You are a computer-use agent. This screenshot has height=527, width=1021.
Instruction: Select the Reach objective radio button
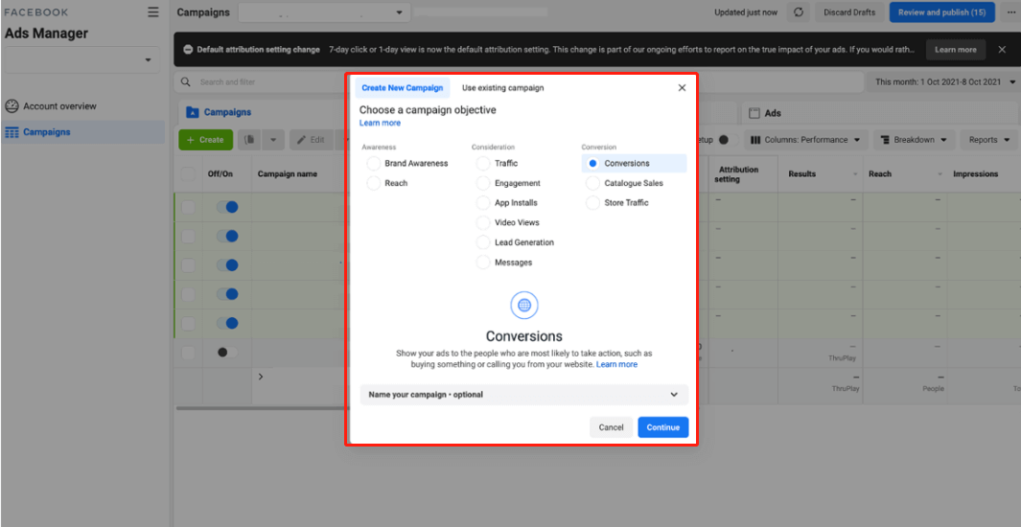pyautogui.click(x=374, y=183)
